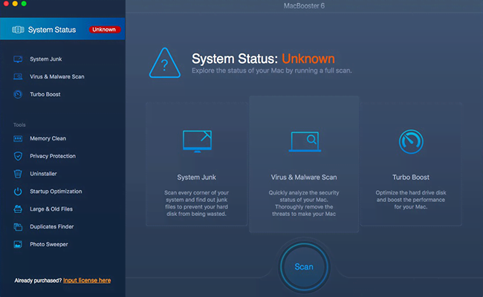Click the Virus & Malware Scan card description
Screen dimensions: 483x297
pyautogui.click(x=304, y=203)
